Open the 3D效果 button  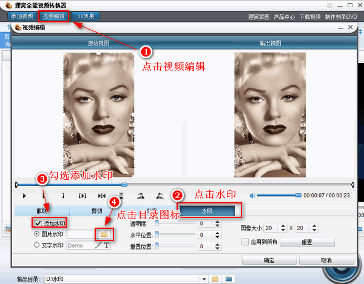pos(86,16)
